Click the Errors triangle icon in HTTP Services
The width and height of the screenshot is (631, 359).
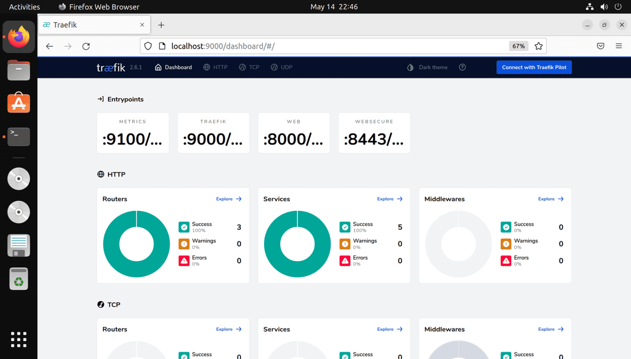(x=345, y=260)
